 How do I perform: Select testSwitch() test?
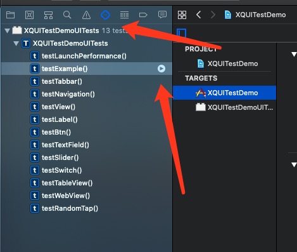coord(61,170)
